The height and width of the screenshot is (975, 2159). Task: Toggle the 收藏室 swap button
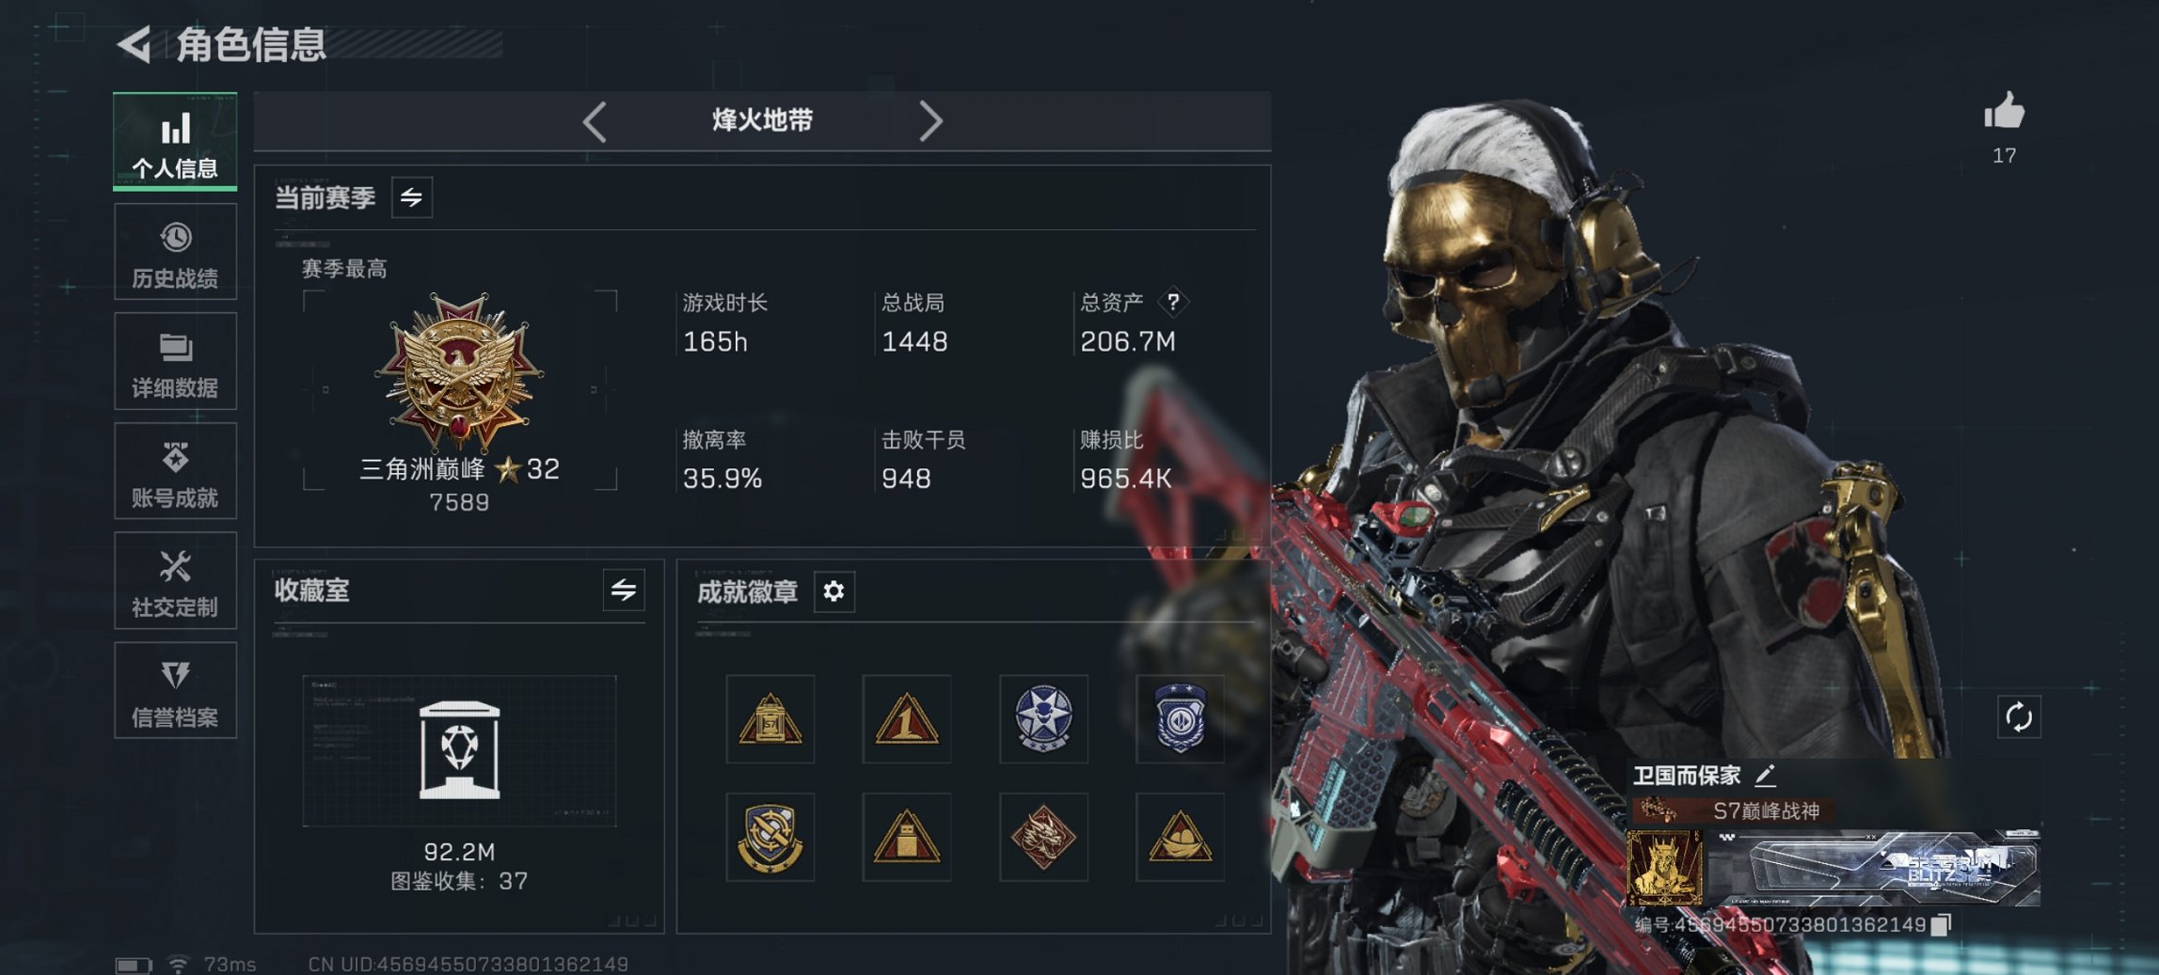[x=624, y=590]
